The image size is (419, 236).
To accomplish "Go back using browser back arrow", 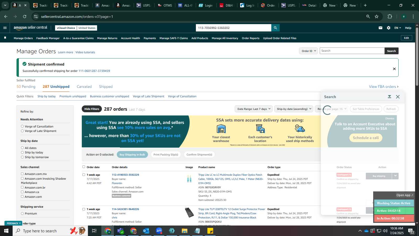I will click(6, 17).
